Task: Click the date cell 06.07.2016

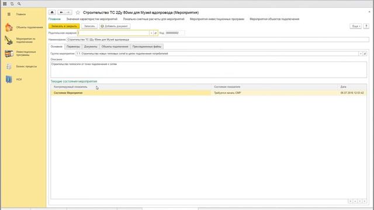Action: 352,93
